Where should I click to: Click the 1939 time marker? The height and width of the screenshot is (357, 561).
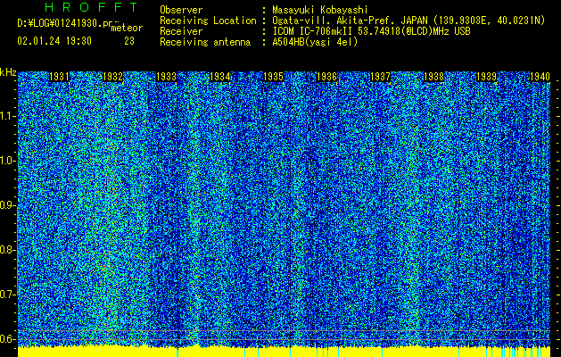coord(487,77)
